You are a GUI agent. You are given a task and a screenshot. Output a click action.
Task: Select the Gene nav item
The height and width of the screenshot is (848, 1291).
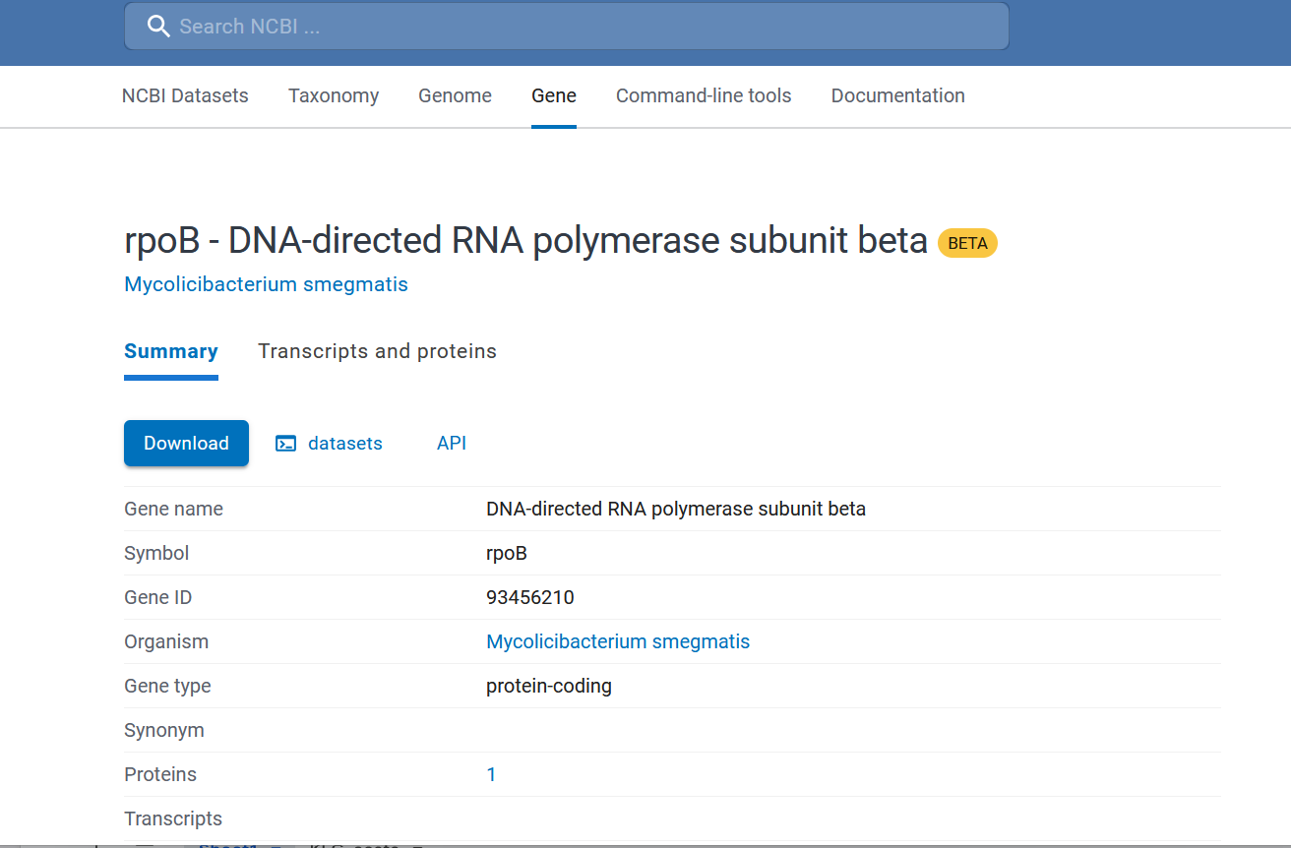pyautogui.click(x=554, y=95)
